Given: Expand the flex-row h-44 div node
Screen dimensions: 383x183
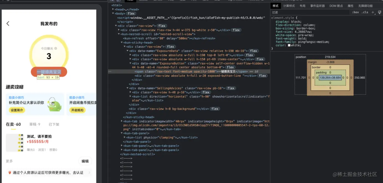Looking at the screenshot, I should 119,30.
